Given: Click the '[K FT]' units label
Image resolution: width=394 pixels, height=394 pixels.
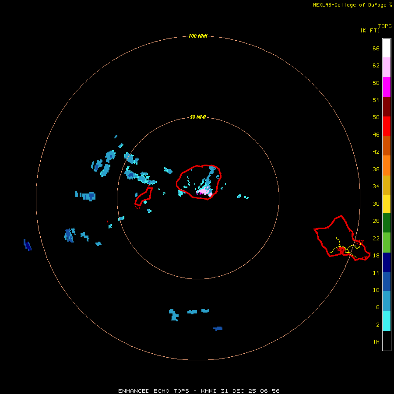Looking at the screenshot, I should 370,30.
